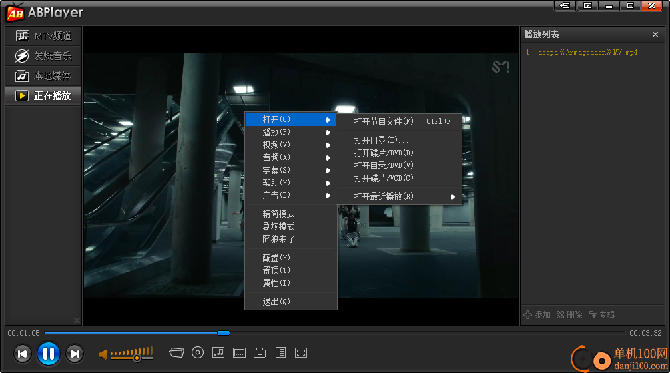Image resolution: width=670 pixels, height=373 pixels.
Task: Enter fullscreen with the expand icon
Action: click(x=301, y=352)
